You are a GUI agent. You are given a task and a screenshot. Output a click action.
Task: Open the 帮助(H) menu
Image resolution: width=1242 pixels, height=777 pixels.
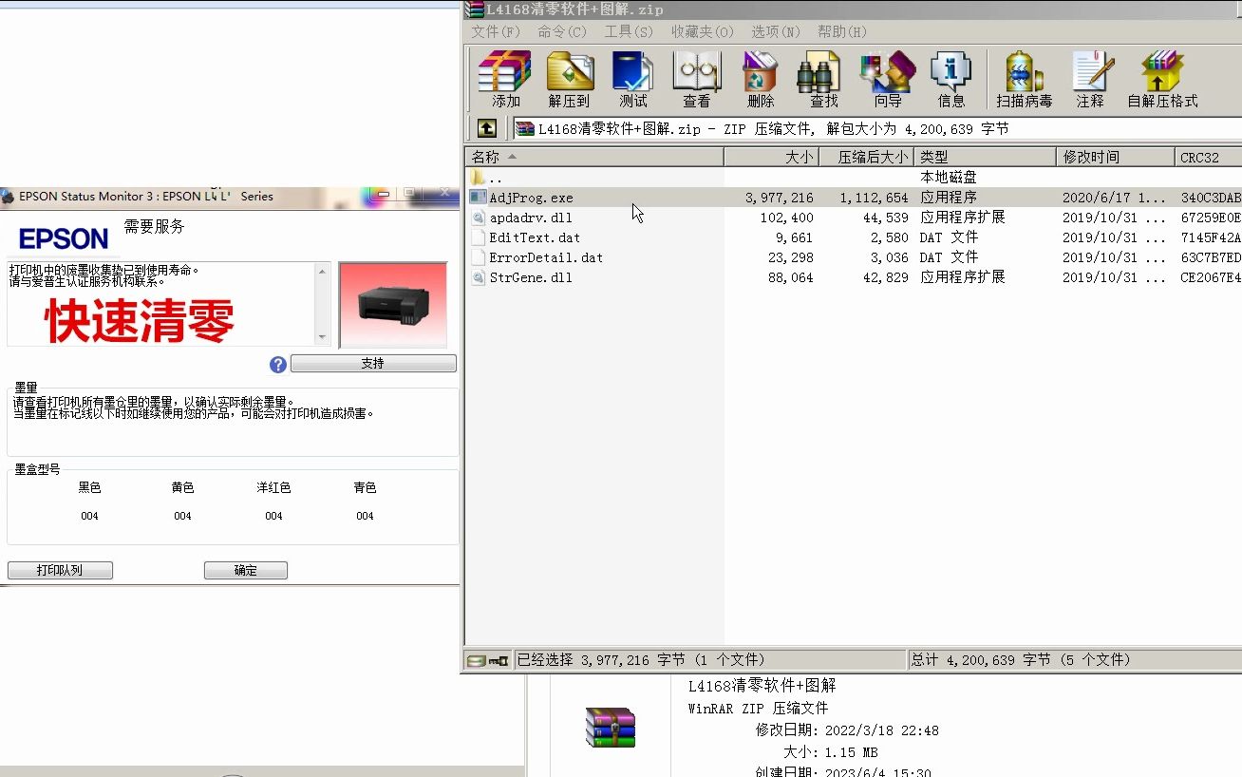[842, 31]
